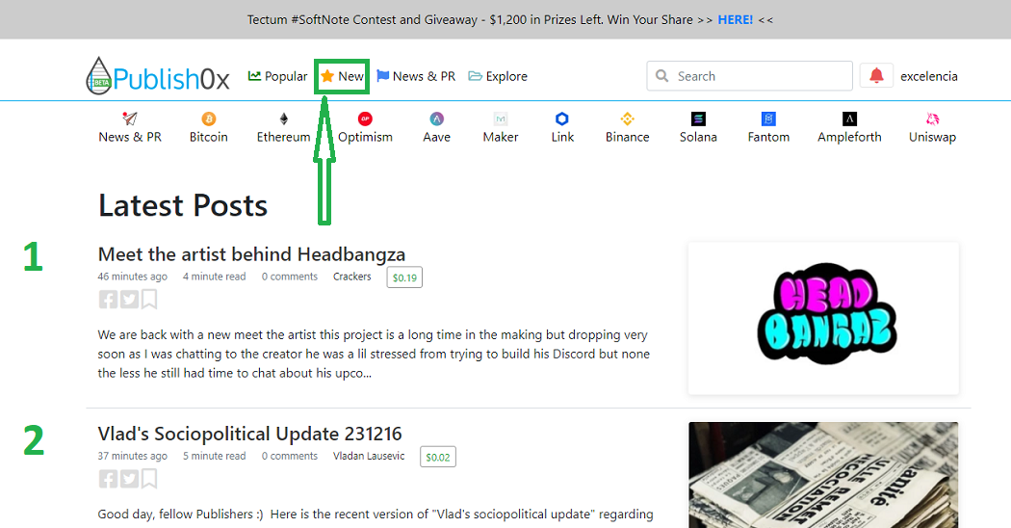
Task: Click the $0.02 tip badge
Action: click(438, 457)
